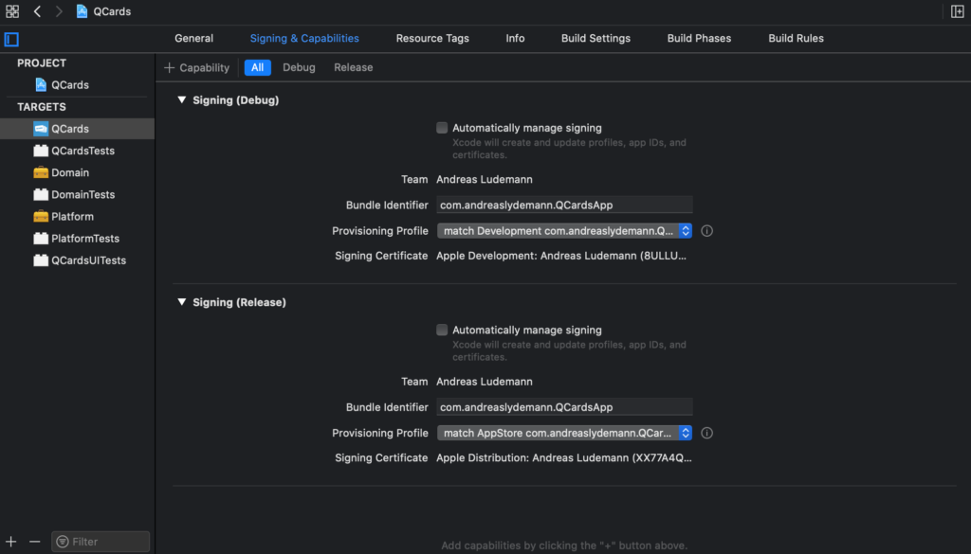Viewport: 971px width, 554px height.
Task: Click the filter icon in target filter field
Action: tap(62, 542)
